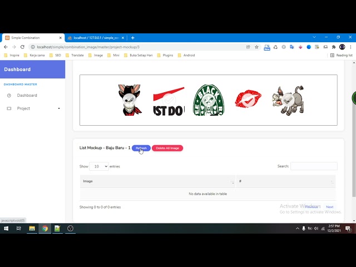356x267 pixels.
Task: Open the Buka Setiap Hari bookmark folder
Action: click(x=139, y=55)
